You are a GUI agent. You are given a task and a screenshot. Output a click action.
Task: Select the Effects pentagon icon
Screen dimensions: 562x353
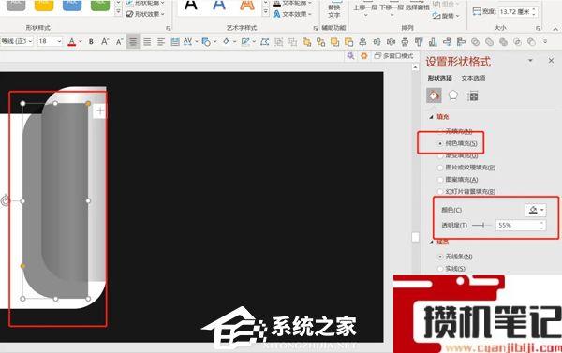[x=453, y=96]
